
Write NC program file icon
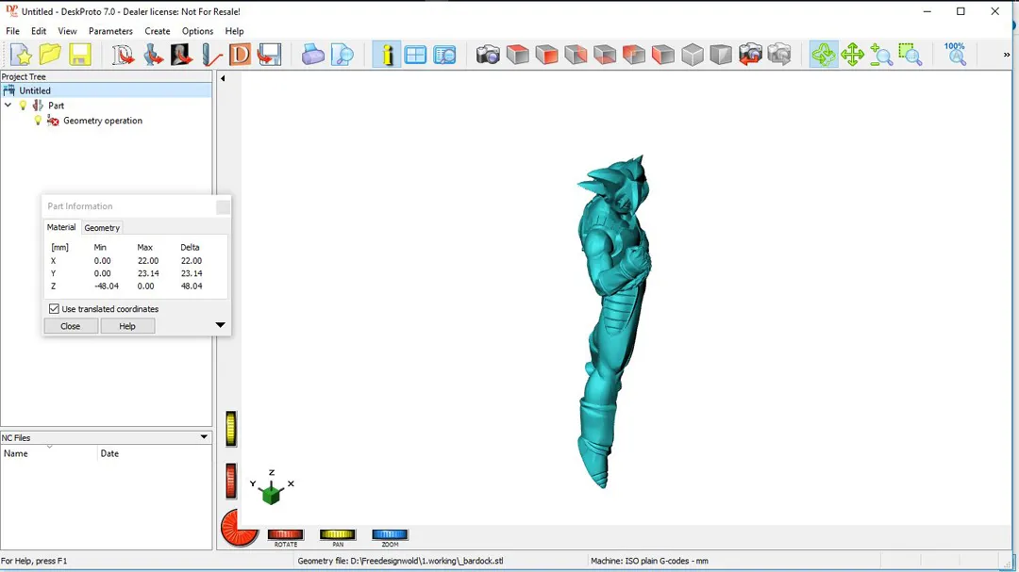[269, 55]
